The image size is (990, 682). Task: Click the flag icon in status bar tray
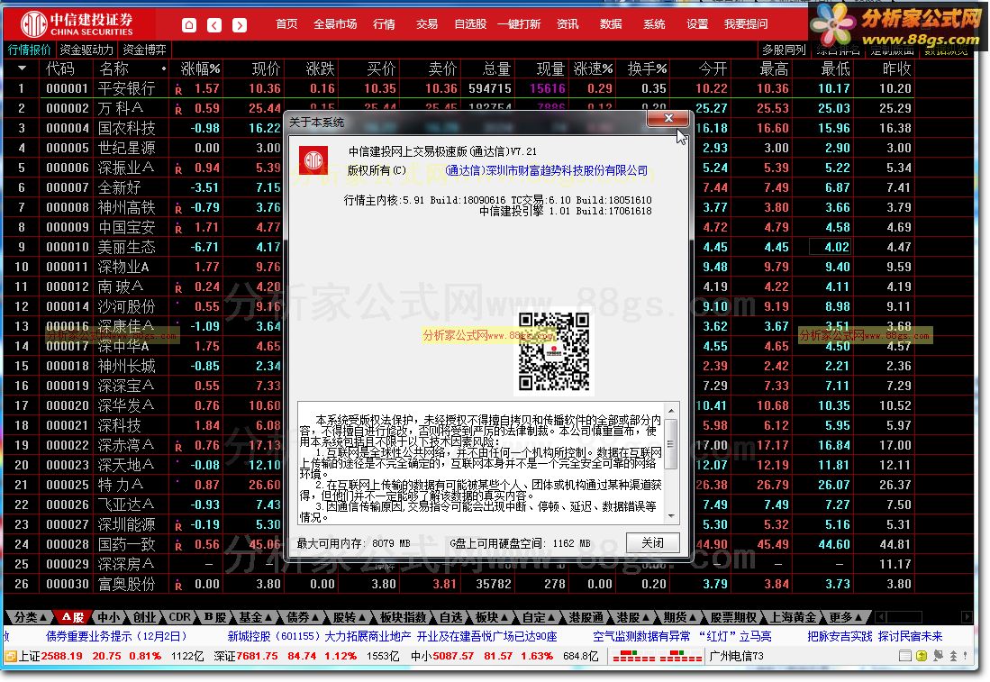pos(939,656)
